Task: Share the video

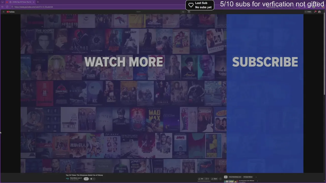Action: pyautogui.click(x=214, y=179)
